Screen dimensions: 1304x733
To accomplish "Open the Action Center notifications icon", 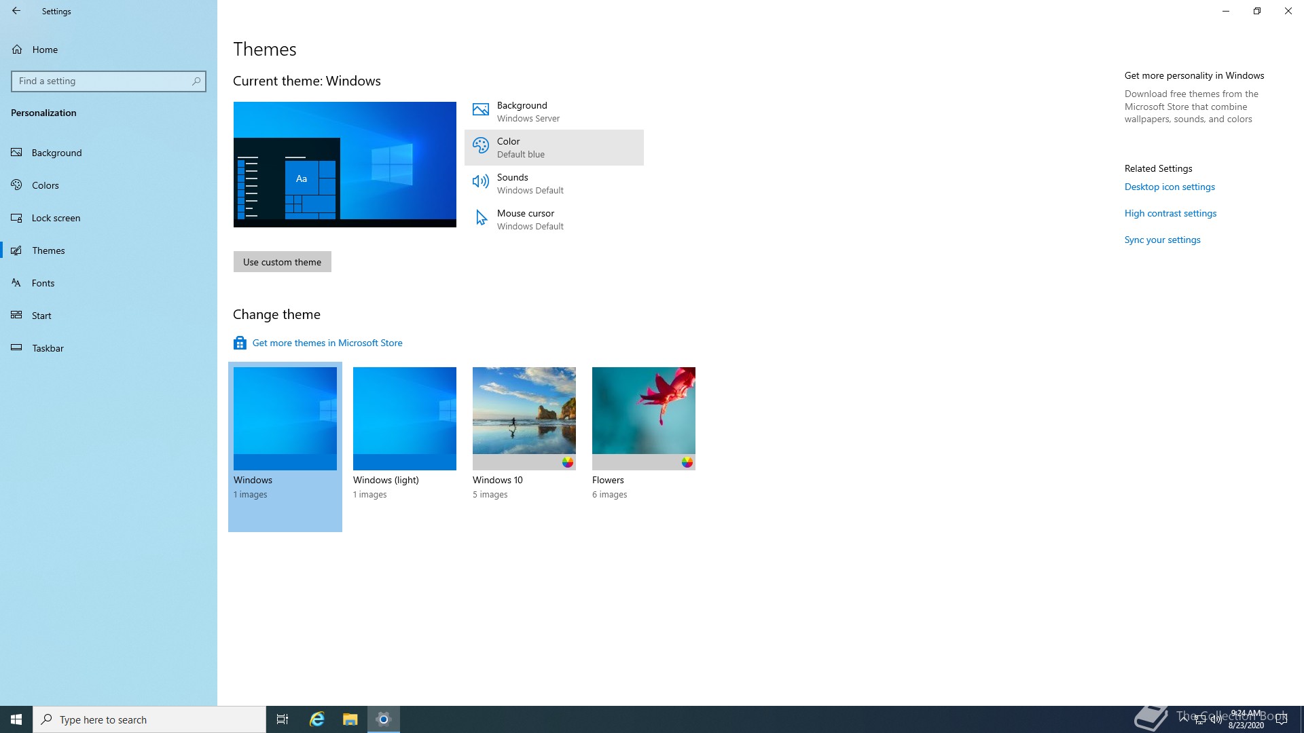I will (1282, 719).
